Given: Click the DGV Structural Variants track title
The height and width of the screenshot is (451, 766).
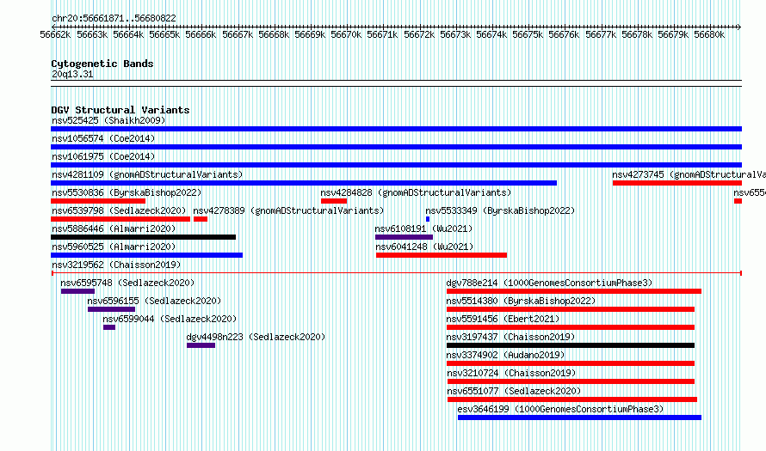Looking at the screenshot, I should click(120, 110).
